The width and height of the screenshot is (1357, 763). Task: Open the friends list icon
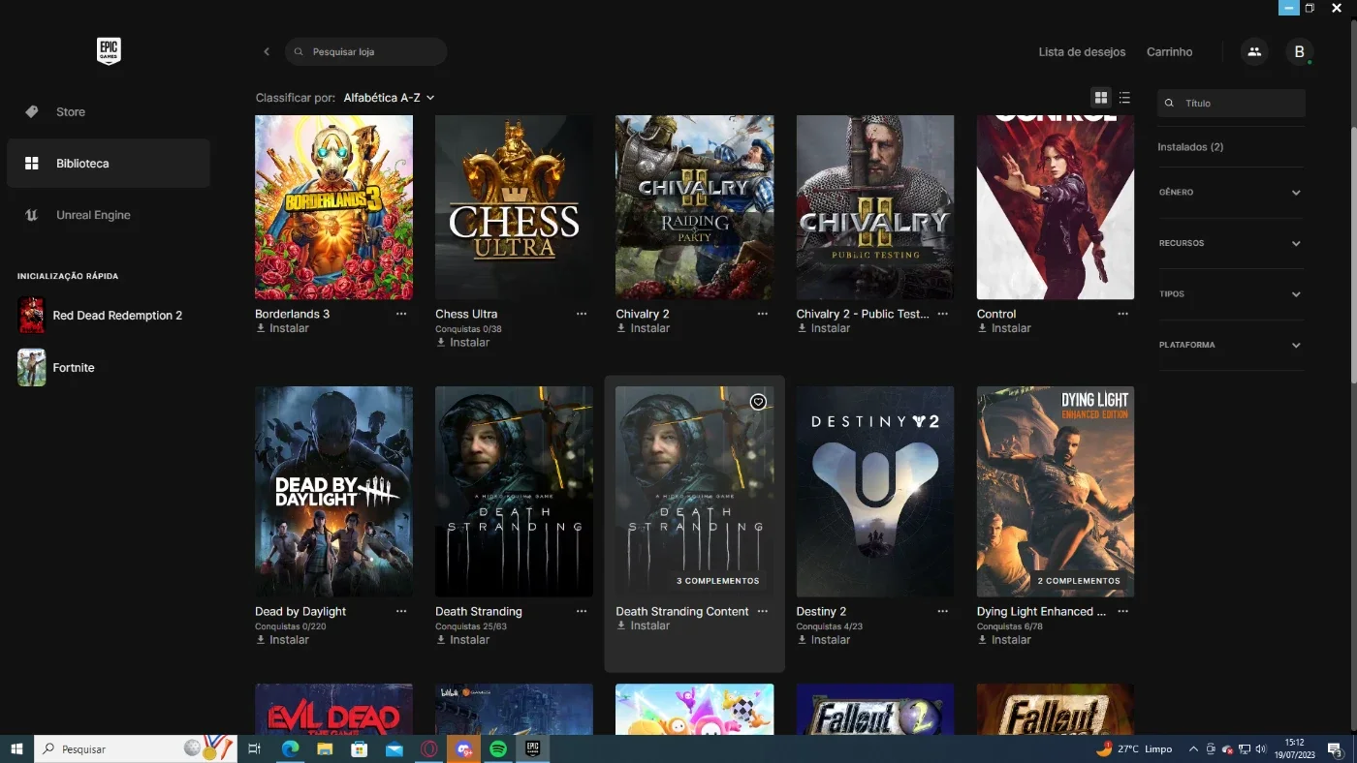(x=1254, y=51)
